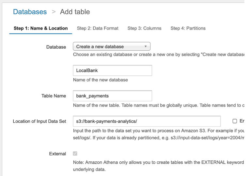Click the Table Name label
This screenshot has height=176, width=246.
pos(54,96)
